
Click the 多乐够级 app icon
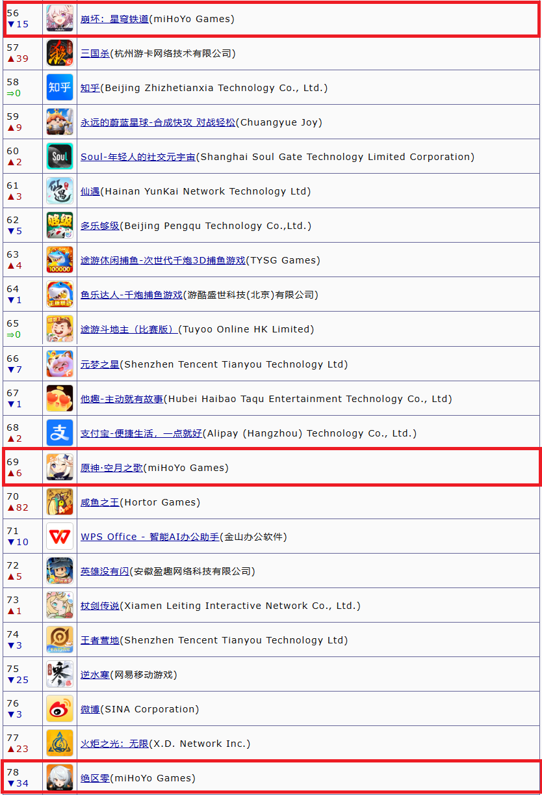pos(60,225)
